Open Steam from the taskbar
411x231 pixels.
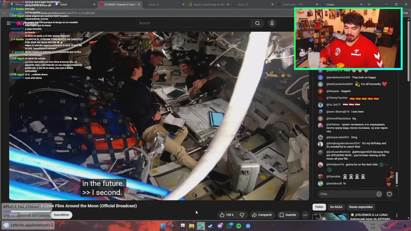tap(210, 226)
